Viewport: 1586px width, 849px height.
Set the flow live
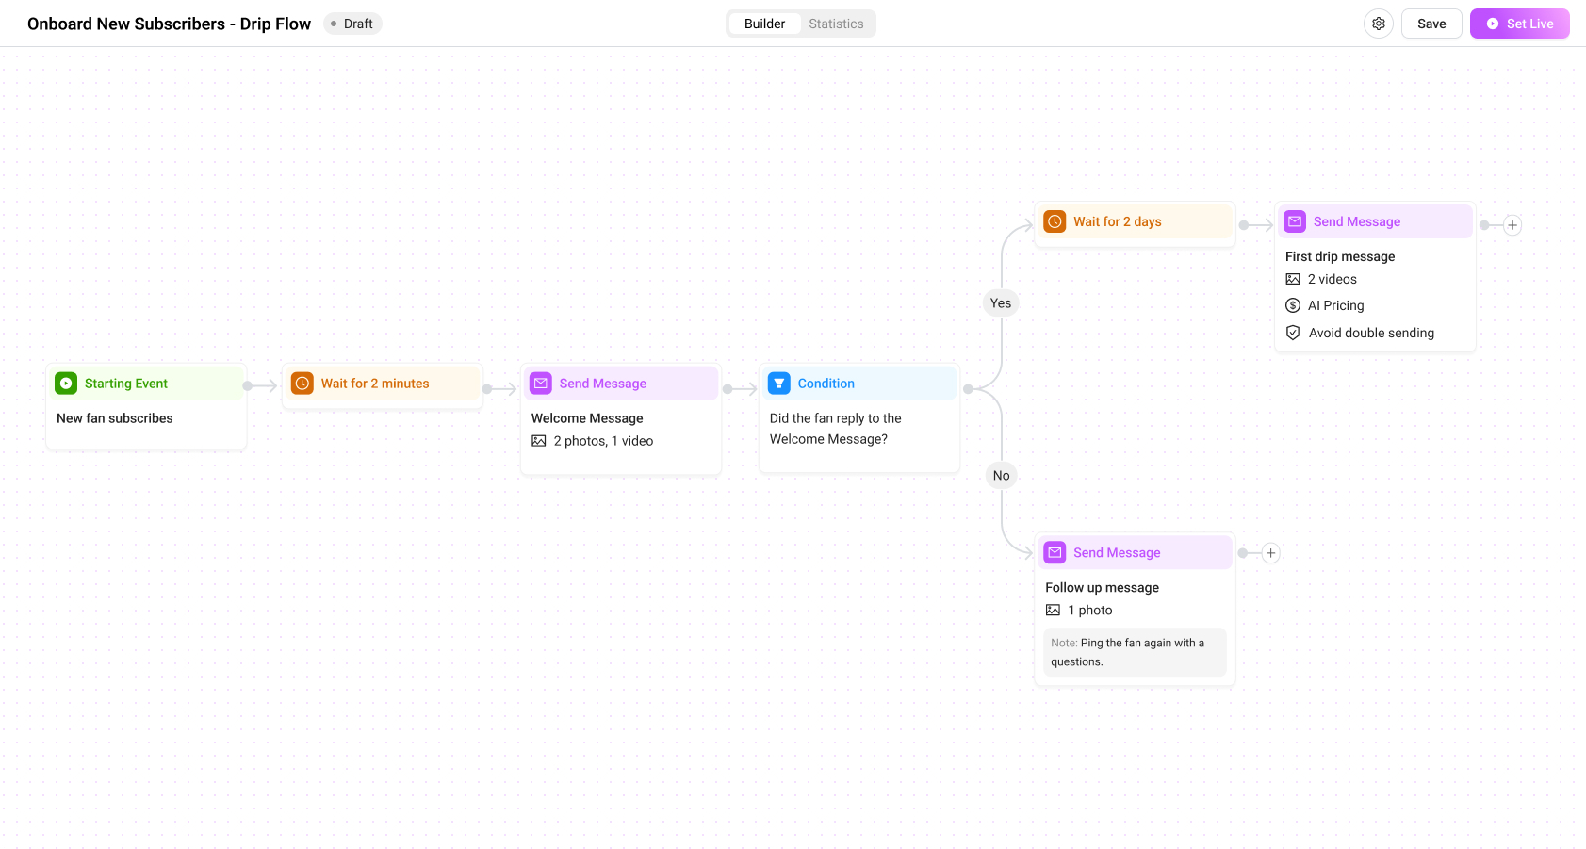[1519, 24]
